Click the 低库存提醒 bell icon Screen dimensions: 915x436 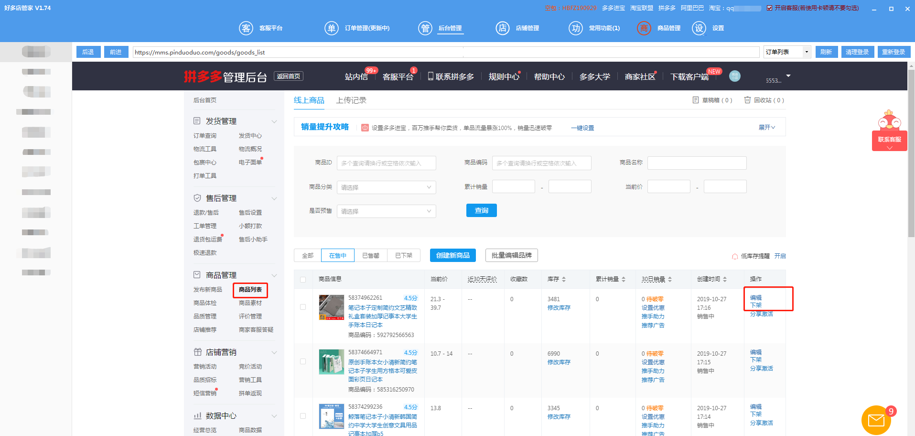coord(735,256)
